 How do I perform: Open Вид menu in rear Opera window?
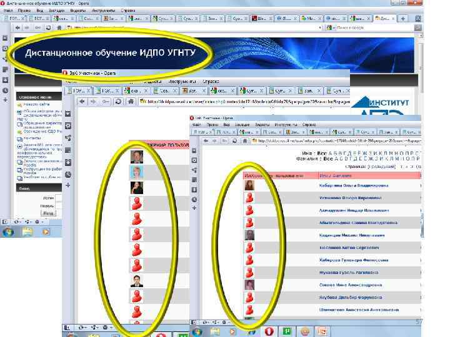[39, 11]
